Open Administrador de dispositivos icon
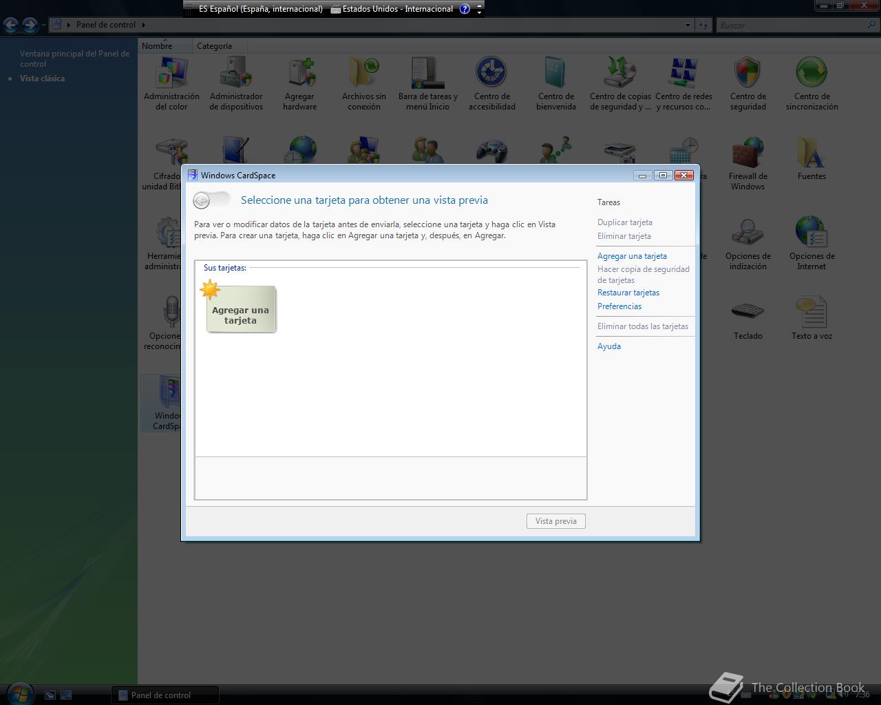 pos(236,83)
